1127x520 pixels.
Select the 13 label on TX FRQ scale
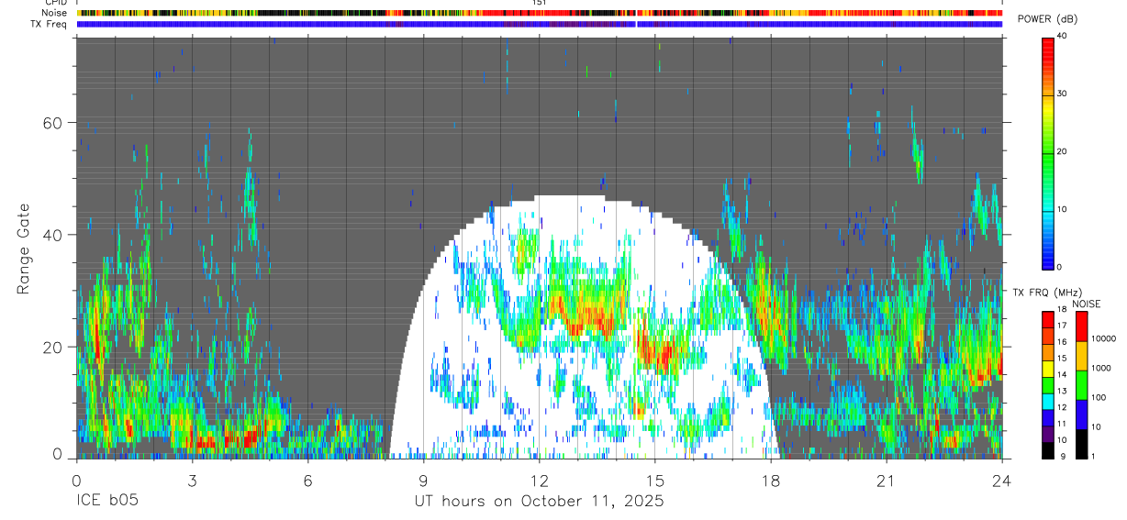pos(1062,391)
